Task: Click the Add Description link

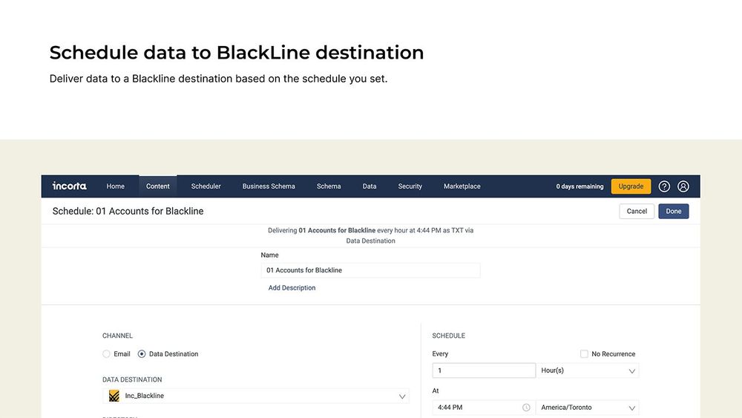Action: (292, 288)
